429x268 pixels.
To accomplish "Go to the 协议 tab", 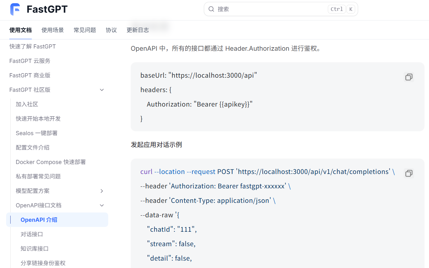I will (111, 30).
